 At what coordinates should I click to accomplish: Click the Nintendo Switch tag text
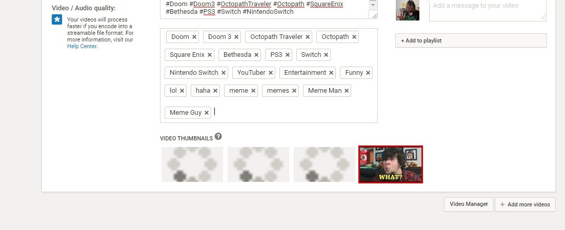pos(194,73)
